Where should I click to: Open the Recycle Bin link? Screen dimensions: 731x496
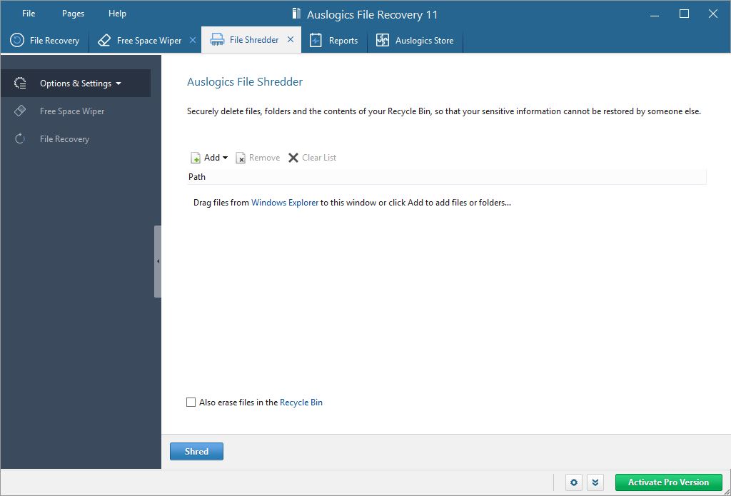[301, 403]
